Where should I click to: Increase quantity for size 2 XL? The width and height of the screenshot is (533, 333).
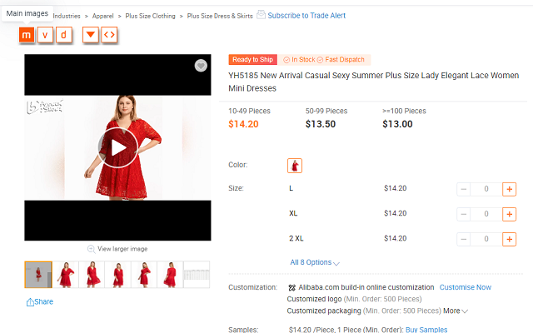click(509, 239)
